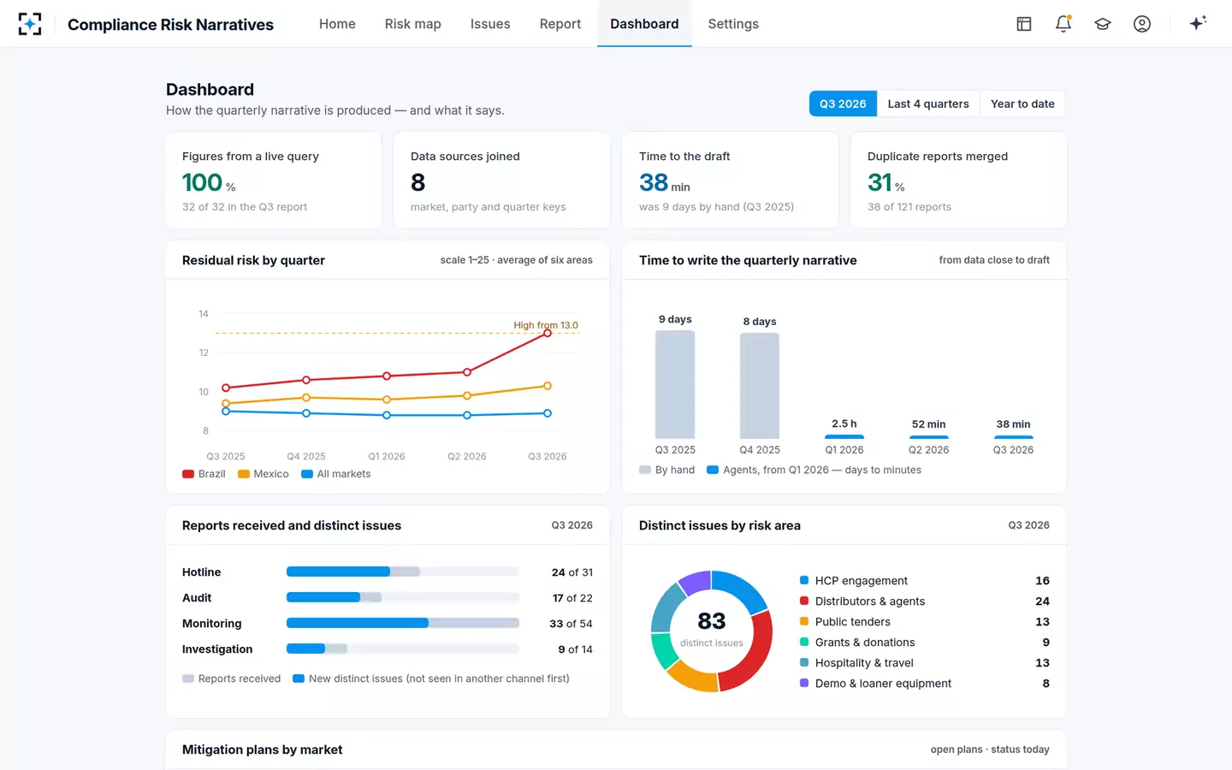
Task: Click the orange Mexico legend swatch
Action: click(x=244, y=474)
